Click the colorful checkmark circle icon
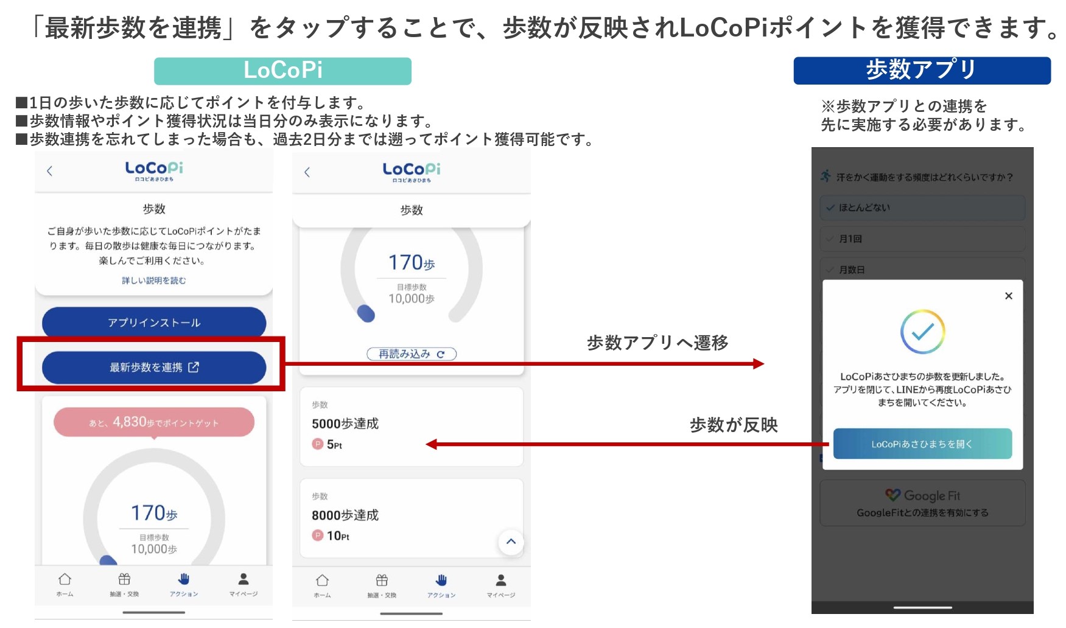The image size is (1066, 628). [x=922, y=332]
